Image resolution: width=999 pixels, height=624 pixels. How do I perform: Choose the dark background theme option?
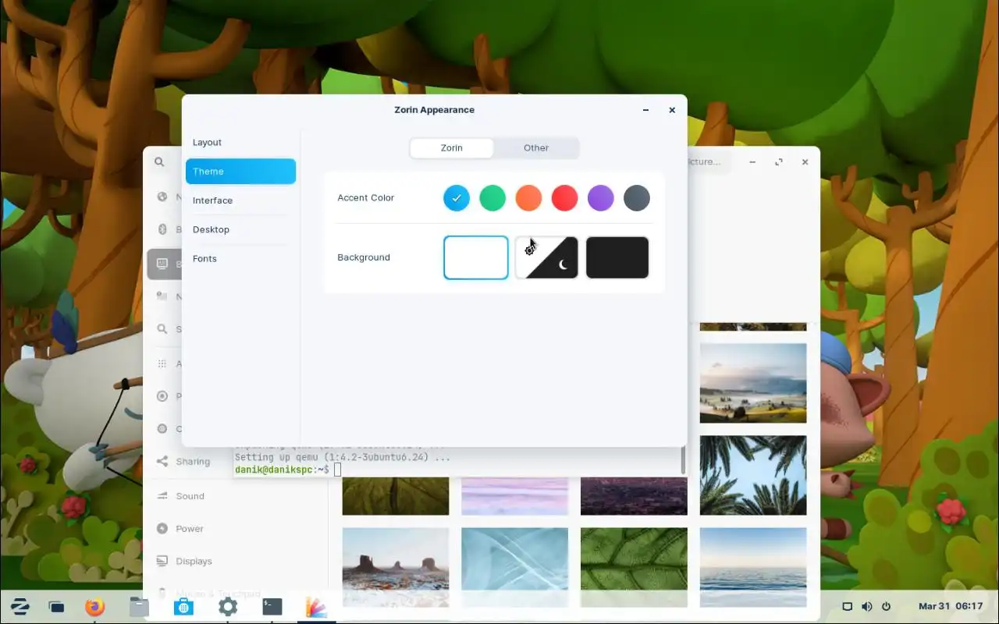617,257
